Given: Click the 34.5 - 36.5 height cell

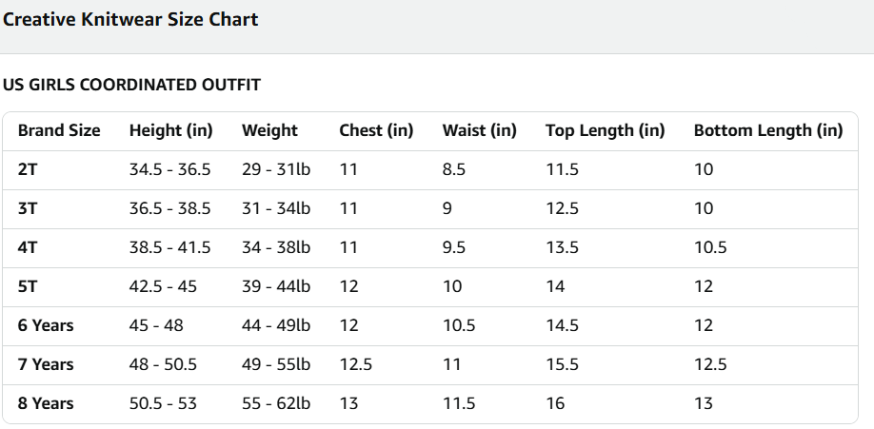Looking at the screenshot, I should pos(169,169).
